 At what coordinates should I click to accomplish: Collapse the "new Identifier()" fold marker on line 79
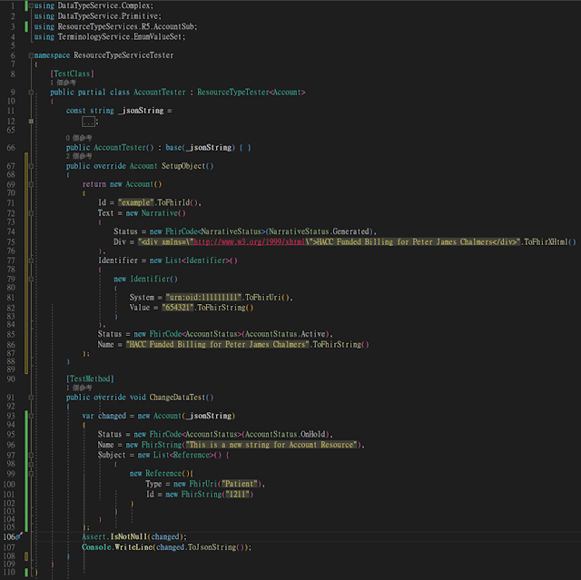click(x=31, y=279)
